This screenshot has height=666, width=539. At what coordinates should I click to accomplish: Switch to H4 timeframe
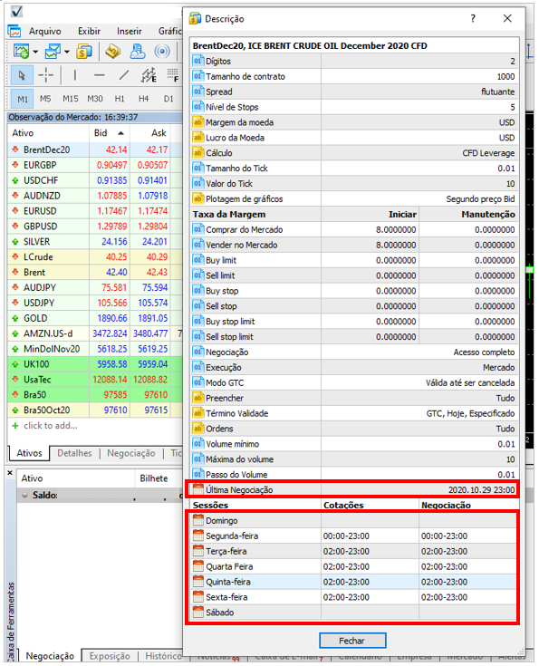(x=143, y=99)
